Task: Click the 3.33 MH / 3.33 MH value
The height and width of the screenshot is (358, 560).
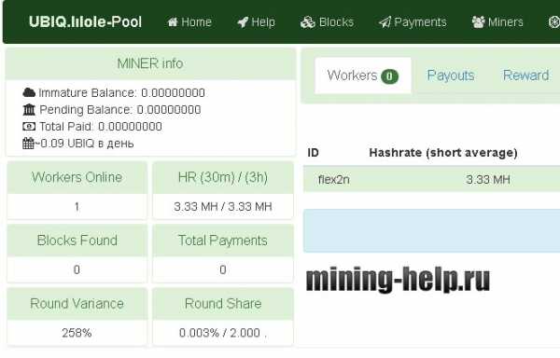Action: click(223, 206)
